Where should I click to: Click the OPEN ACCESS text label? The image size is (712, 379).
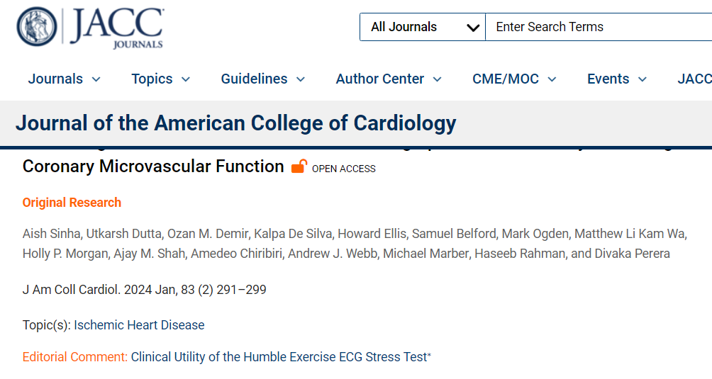344,169
